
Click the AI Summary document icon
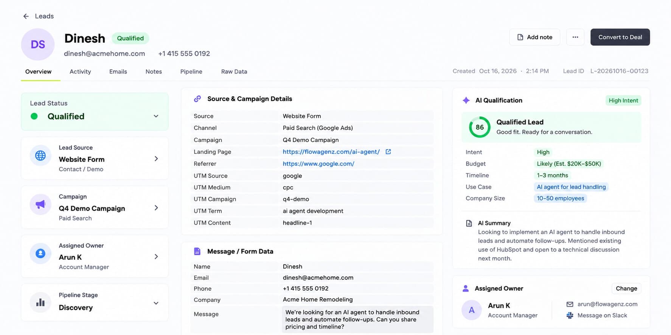pos(469,223)
